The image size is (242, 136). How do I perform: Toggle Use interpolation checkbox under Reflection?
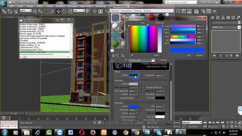pyautogui.click(x=137, y=98)
